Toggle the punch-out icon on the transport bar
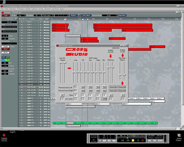Viewport: 184px width, 147px height. 114,141
